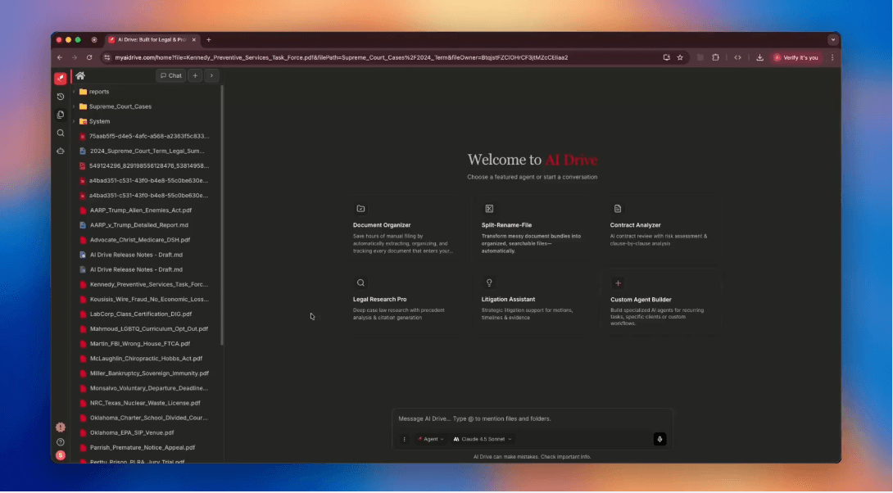The height and width of the screenshot is (493, 893).
Task: Open Custom Agent Builder card
Action: tap(662, 301)
